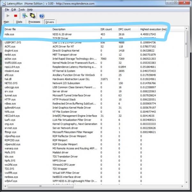Click the horizontal scrollbar thumb

coord(41,186)
